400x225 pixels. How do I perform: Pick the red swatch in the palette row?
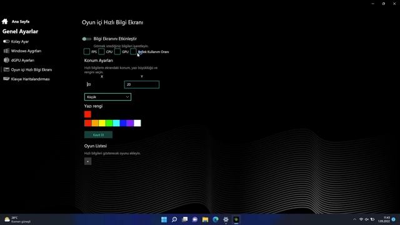point(87,123)
